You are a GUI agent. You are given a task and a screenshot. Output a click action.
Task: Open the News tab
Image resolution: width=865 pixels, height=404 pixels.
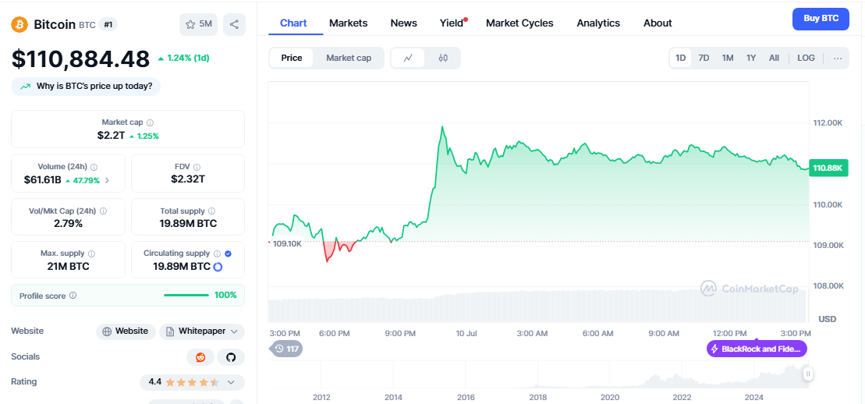click(404, 23)
